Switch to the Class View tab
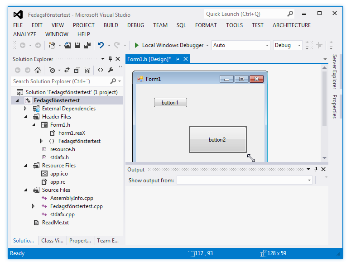This screenshot has height=266, width=351. point(53,241)
